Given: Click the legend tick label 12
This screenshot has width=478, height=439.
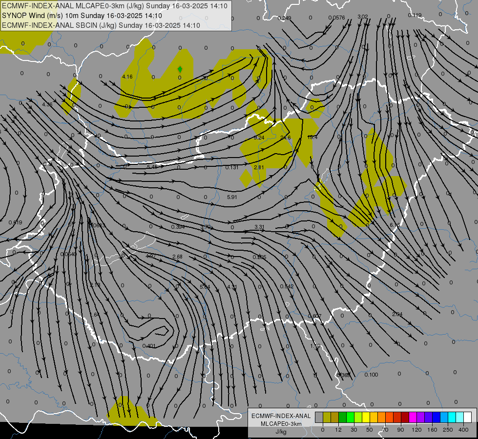Looking at the screenshot, I should [x=338, y=430].
